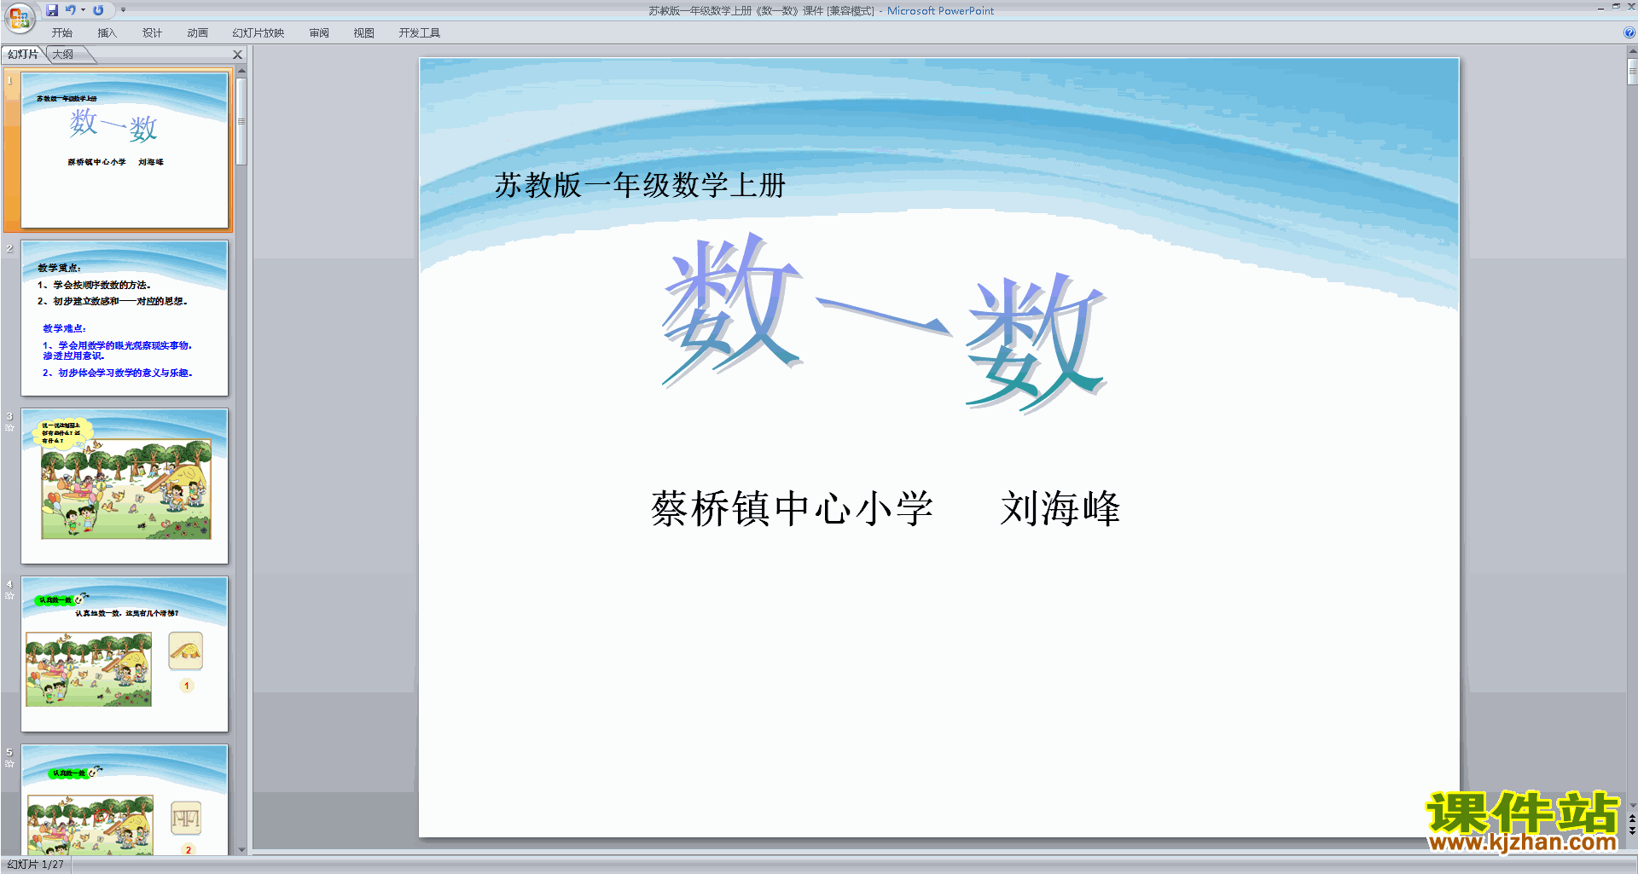Restore down the PowerPoint window
The height and width of the screenshot is (874, 1638).
1616,8
